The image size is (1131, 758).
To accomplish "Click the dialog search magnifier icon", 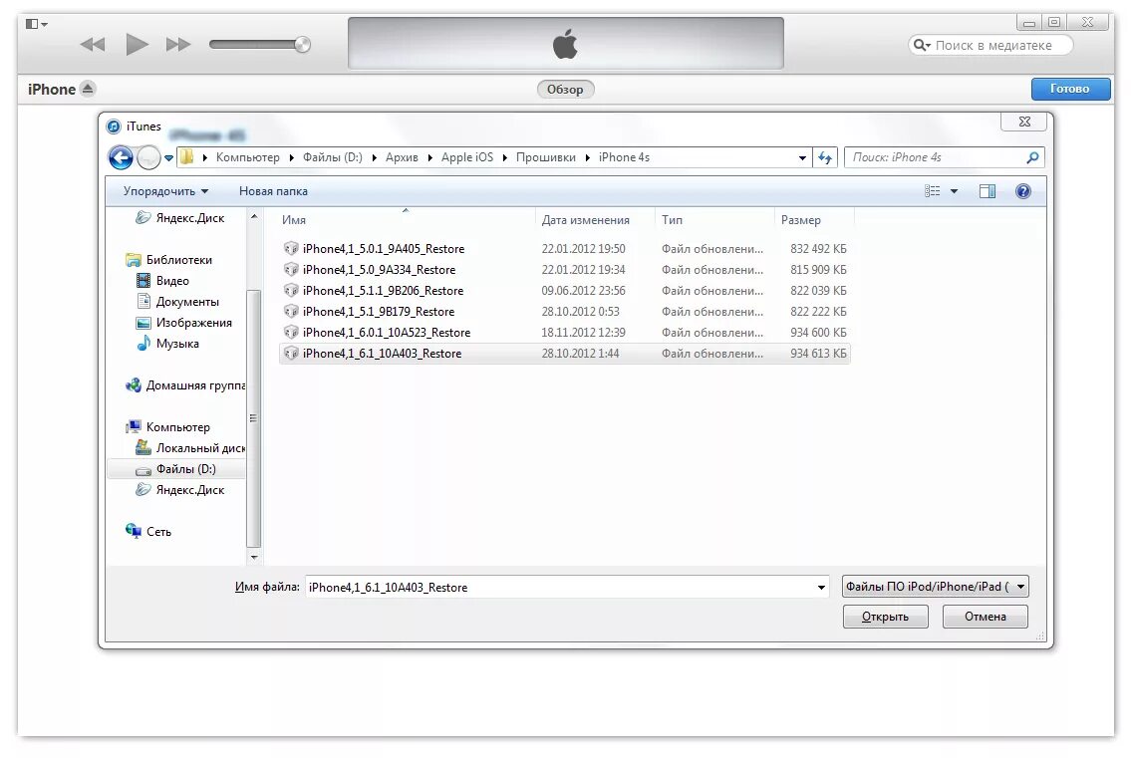I will [x=1033, y=157].
